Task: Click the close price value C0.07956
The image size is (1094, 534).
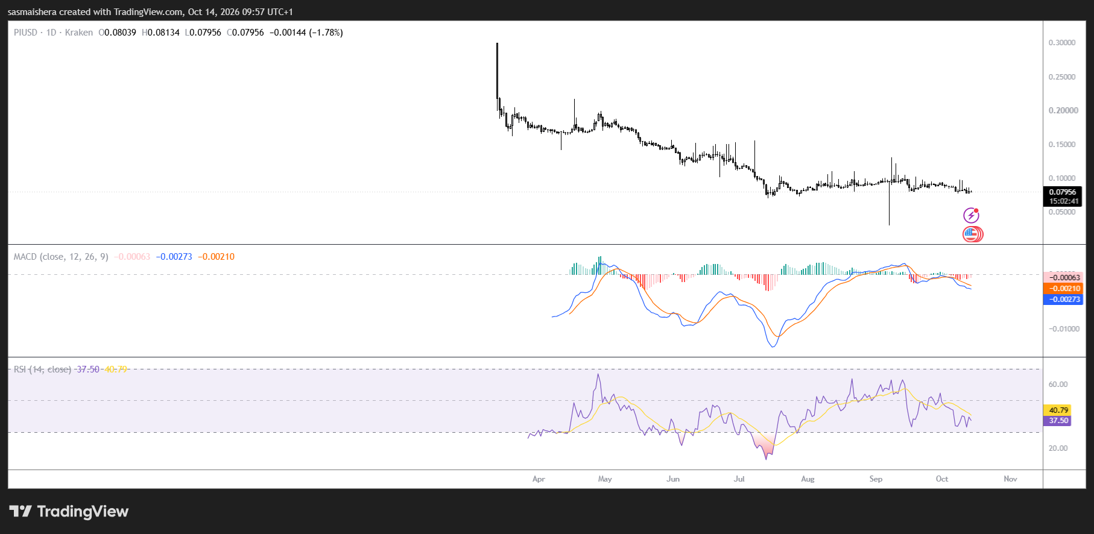Action: coord(245,33)
